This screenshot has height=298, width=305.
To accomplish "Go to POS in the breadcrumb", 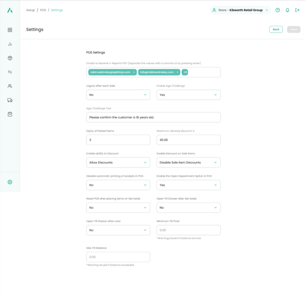I will (43, 10).
